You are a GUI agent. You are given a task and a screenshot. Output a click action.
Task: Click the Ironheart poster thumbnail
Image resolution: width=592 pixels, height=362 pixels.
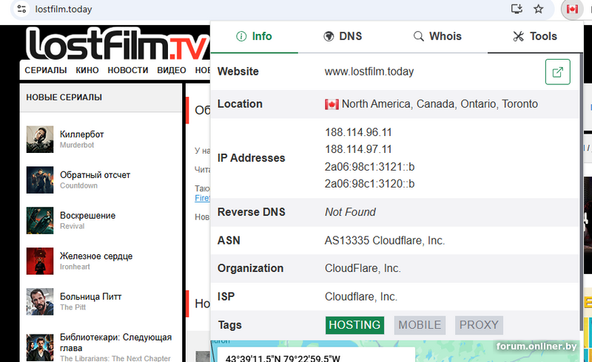pos(40,262)
